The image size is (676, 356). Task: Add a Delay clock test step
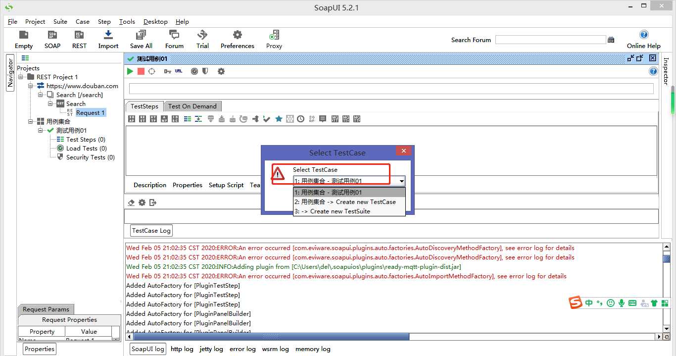click(x=300, y=119)
